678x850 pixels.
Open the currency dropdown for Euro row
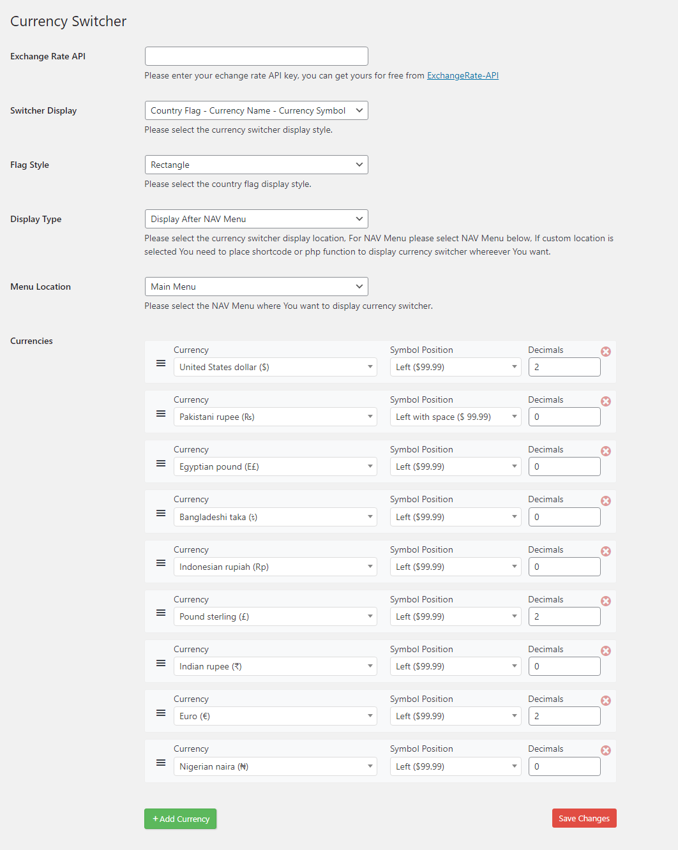[275, 715]
